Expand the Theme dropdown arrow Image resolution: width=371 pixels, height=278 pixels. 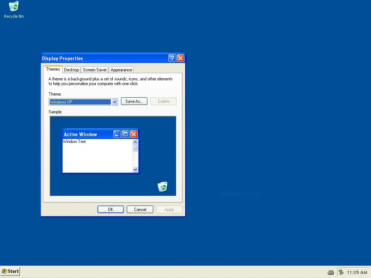tap(114, 102)
